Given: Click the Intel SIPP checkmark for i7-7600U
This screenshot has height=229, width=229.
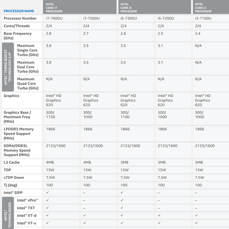Looking at the screenshot, I should pos(47,192).
